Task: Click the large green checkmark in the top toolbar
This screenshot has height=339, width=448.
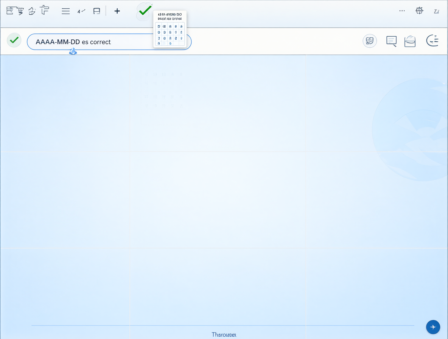Action: (x=145, y=11)
